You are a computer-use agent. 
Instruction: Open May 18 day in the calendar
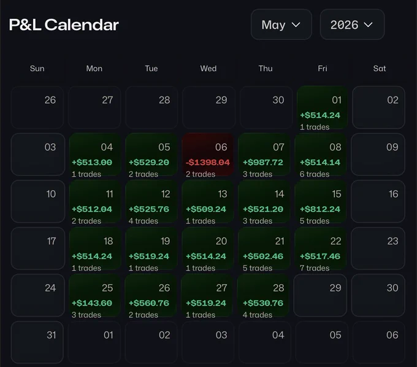95,249
